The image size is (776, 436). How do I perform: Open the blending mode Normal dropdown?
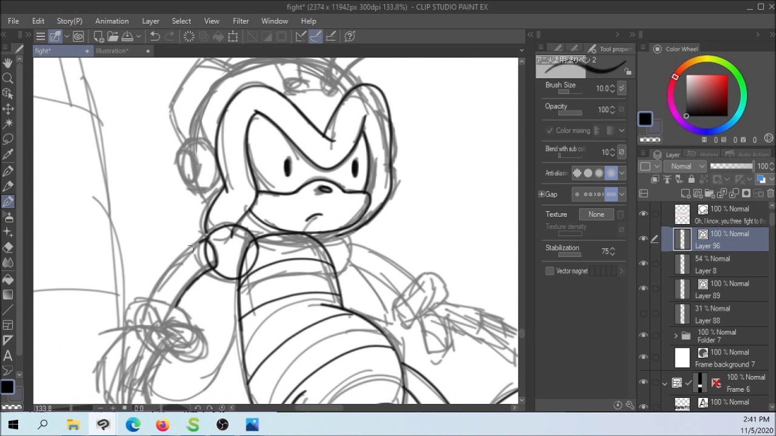pyautogui.click(x=686, y=166)
